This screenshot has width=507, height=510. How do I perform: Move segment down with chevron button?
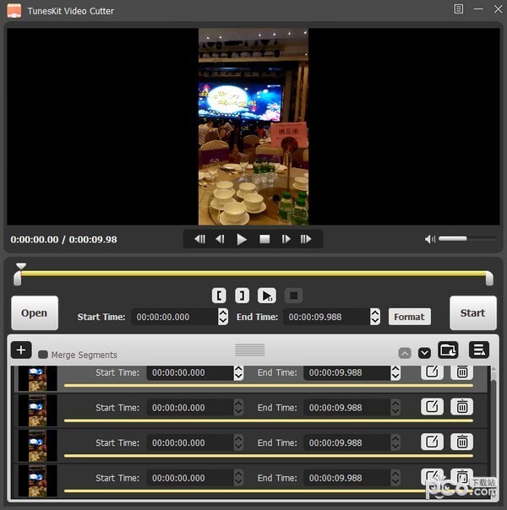[424, 353]
